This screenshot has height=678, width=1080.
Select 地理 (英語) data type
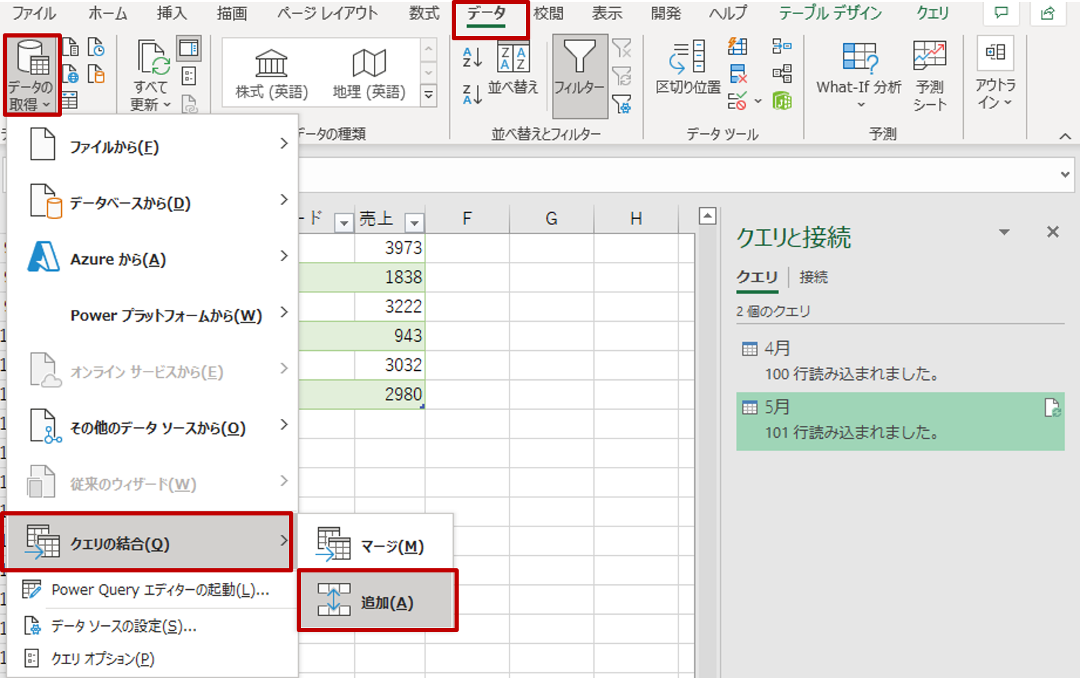click(369, 74)
